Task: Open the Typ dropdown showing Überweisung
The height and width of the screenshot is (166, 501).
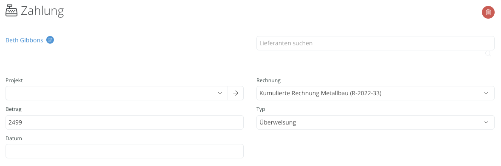Action: [x=375, y=122]
